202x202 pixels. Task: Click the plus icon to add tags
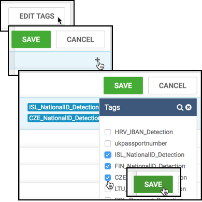pos(97,60)
